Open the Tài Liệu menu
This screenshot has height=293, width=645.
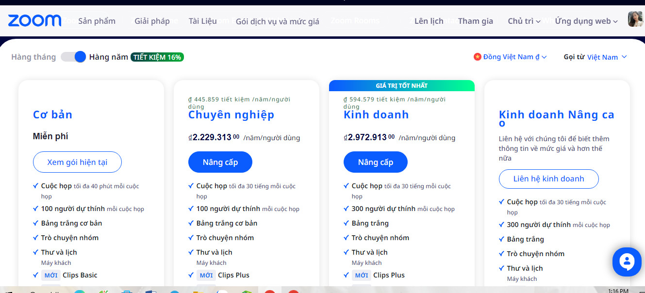(x=203, y=21)
